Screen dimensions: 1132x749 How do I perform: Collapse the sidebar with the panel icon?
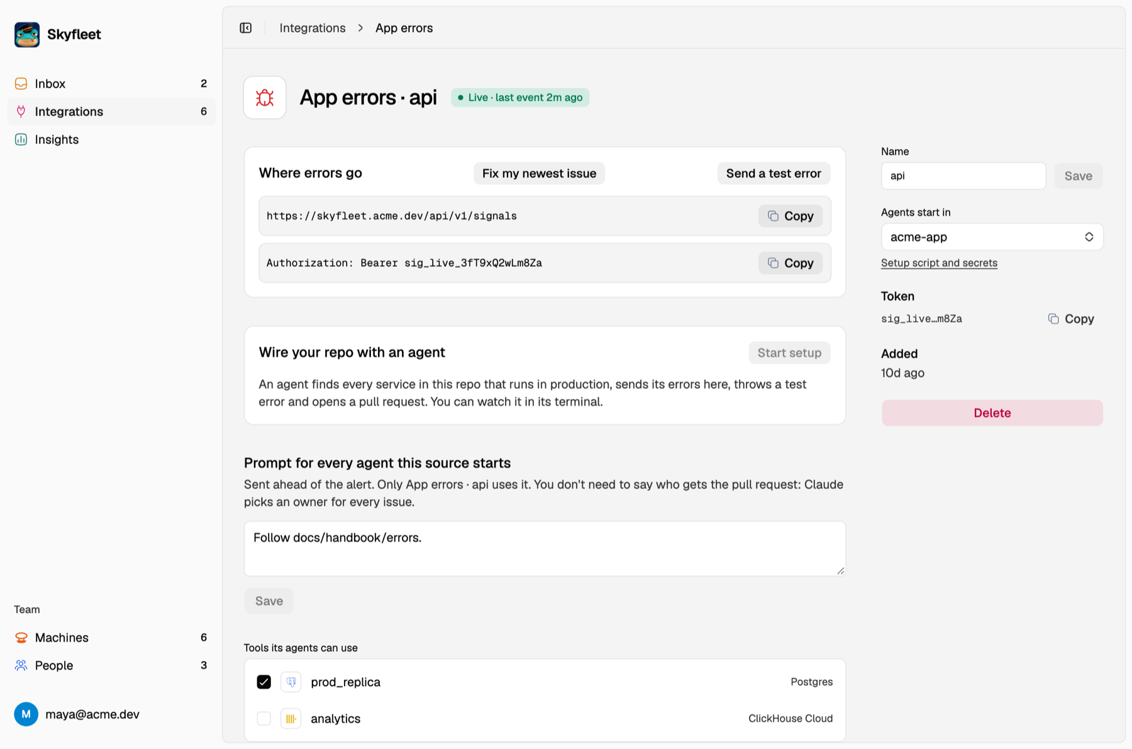pyautogui.click(x=246, y=28)
